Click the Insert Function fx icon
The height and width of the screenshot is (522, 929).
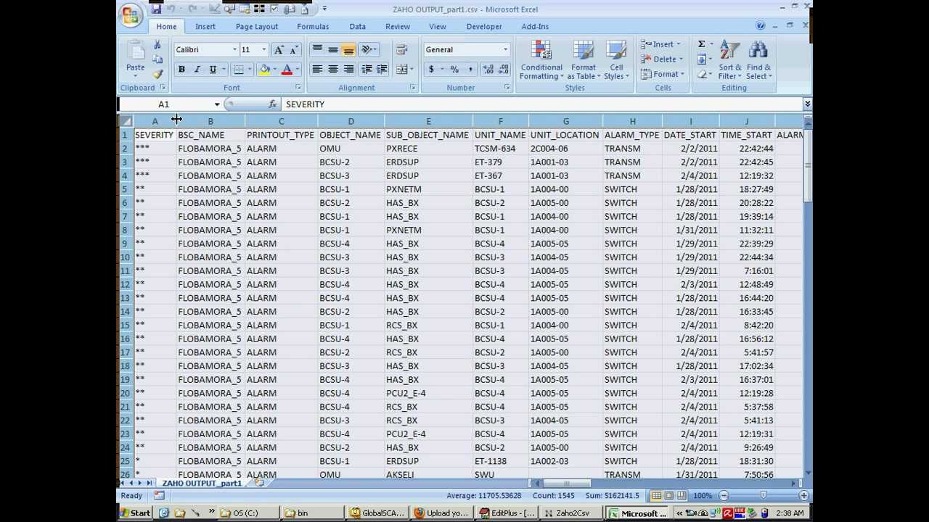coord(272,104)
